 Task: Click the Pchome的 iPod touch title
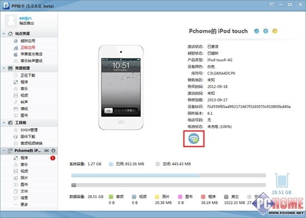[218, 31]
